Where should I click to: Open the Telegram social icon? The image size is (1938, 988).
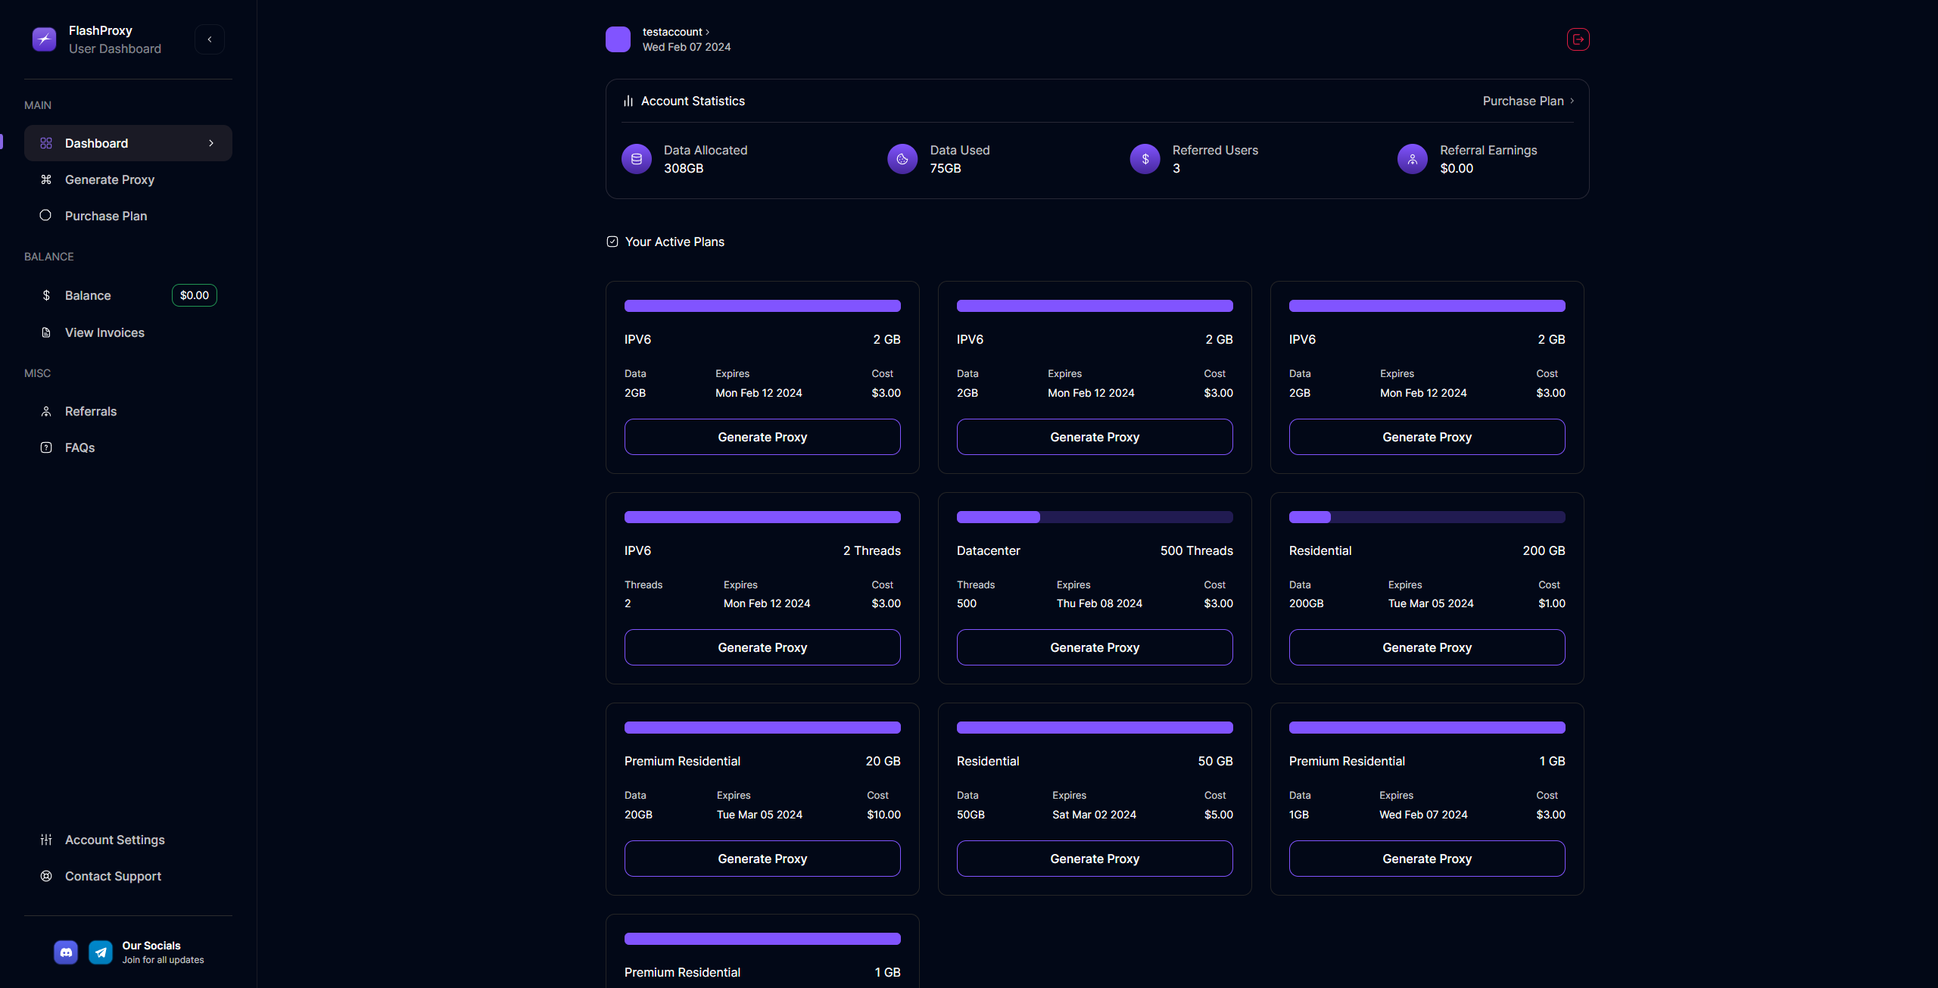coord(101,952)
